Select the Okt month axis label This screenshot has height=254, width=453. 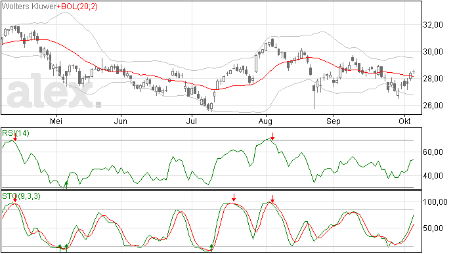[x=404, y=121]
